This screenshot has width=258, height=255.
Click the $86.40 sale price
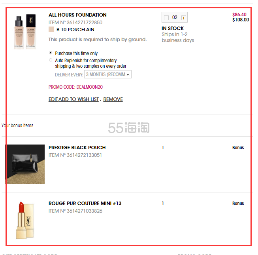coord(239,15)
